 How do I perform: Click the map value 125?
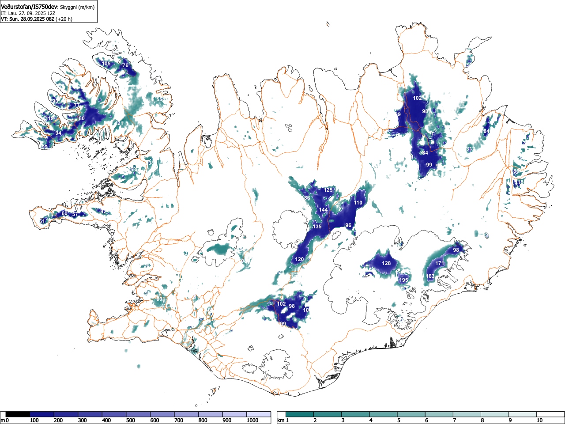328,190
